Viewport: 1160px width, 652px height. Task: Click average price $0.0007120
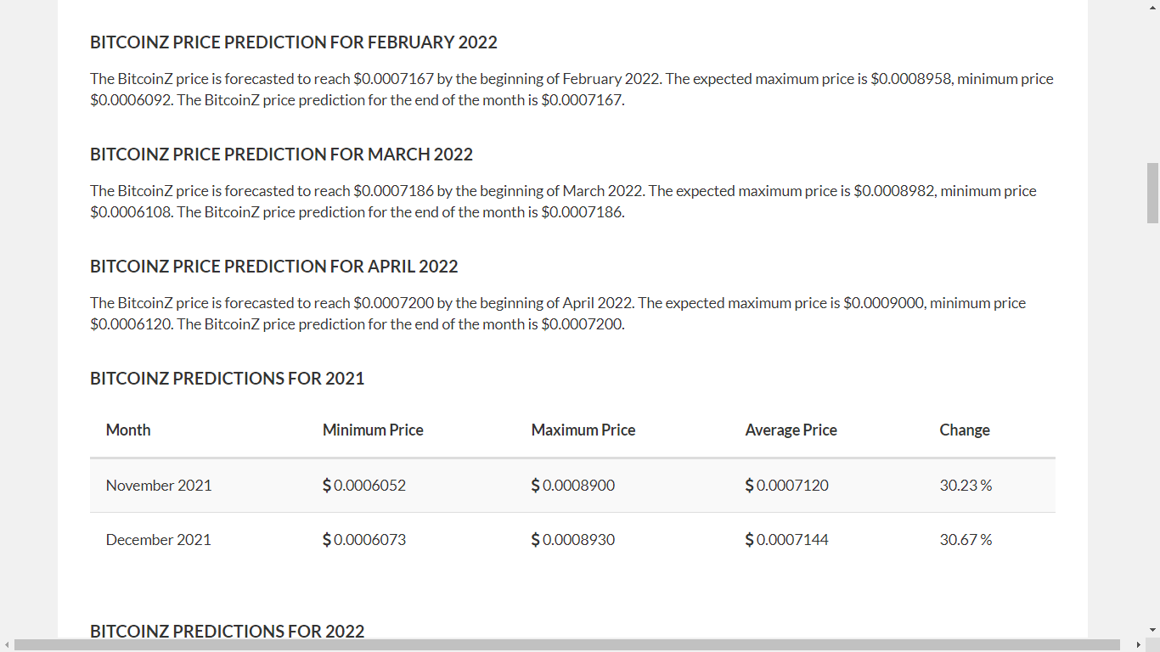(x=787, y=486)
